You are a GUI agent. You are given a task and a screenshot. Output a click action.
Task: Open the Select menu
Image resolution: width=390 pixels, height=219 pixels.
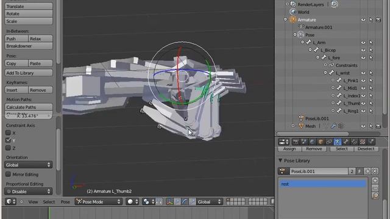click(49, 202)
